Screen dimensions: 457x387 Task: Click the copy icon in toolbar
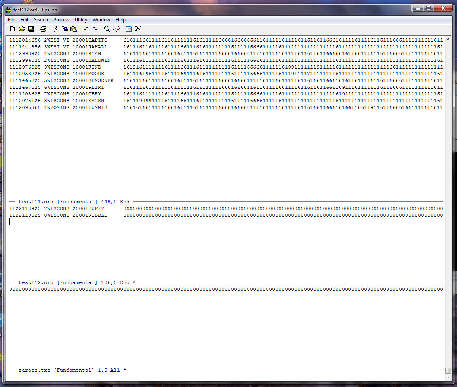pos(65,29)
